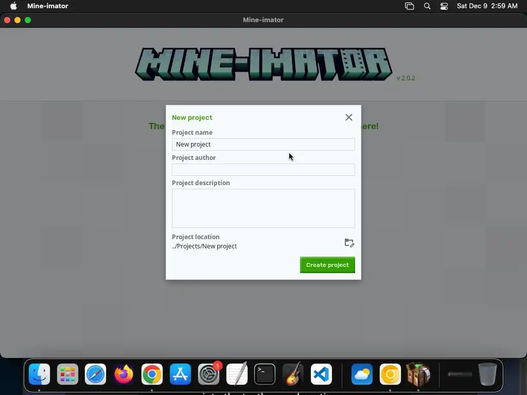Select the v 2.0.2 version label

(x=406, y=78)
